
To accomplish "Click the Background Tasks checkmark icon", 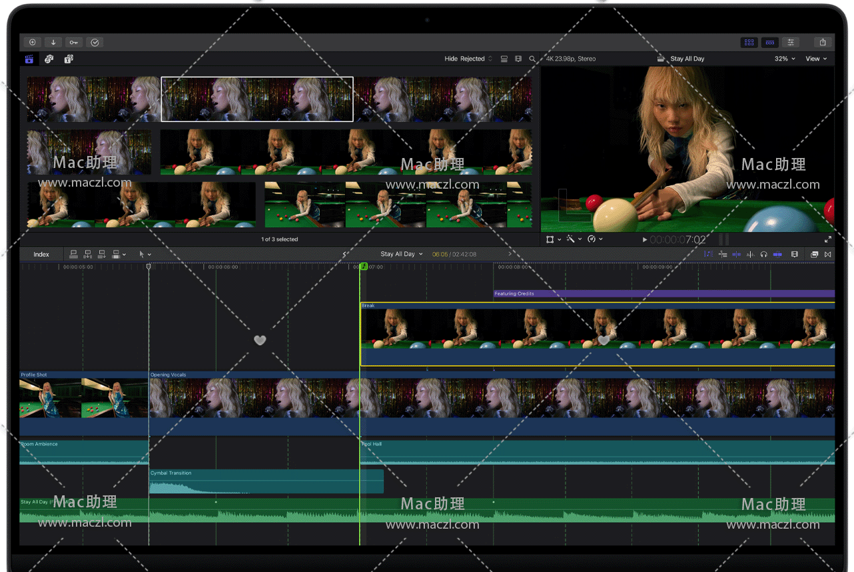I will click(x=94, y=42).
